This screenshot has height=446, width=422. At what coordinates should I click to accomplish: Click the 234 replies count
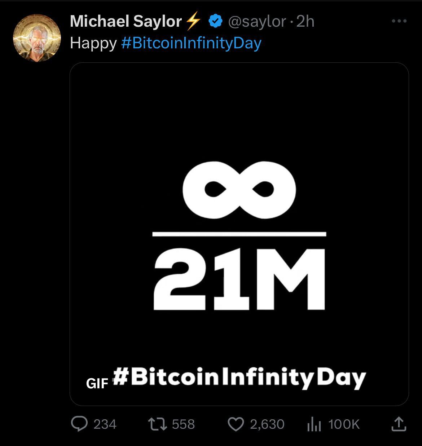[x=105, y=424]
